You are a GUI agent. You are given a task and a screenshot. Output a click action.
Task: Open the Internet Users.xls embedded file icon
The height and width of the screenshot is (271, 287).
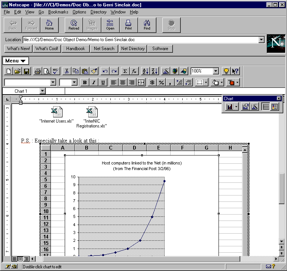[57, 112]
